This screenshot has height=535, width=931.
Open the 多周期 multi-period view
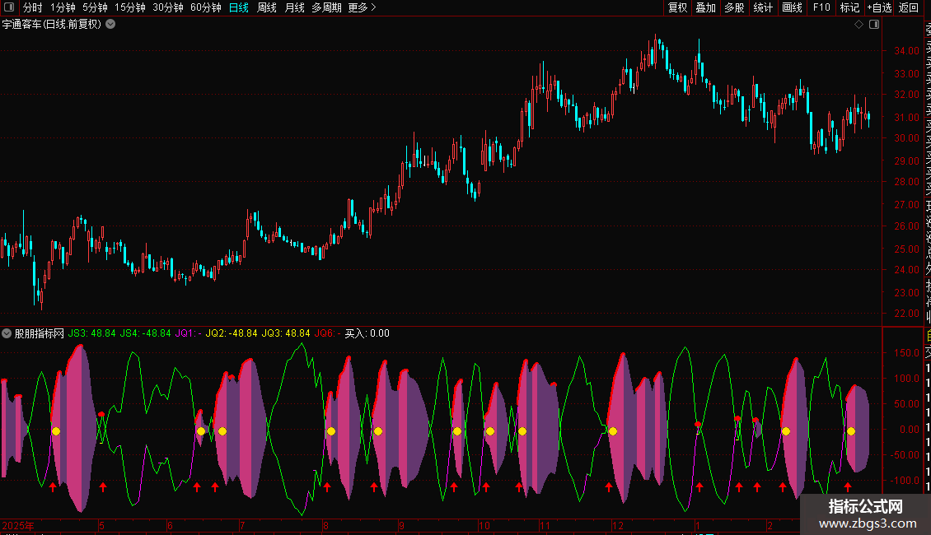point(326,7)
